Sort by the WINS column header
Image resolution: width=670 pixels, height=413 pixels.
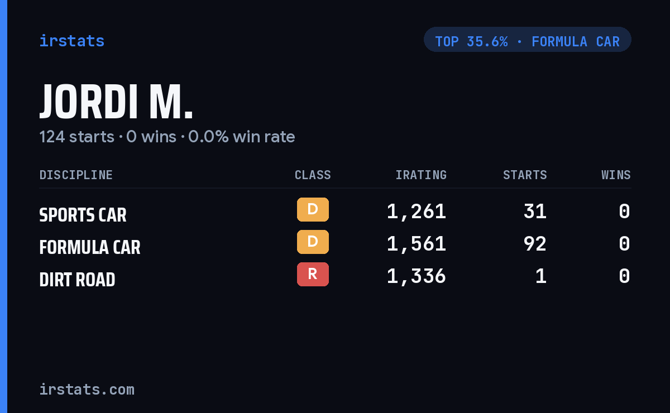616,175
